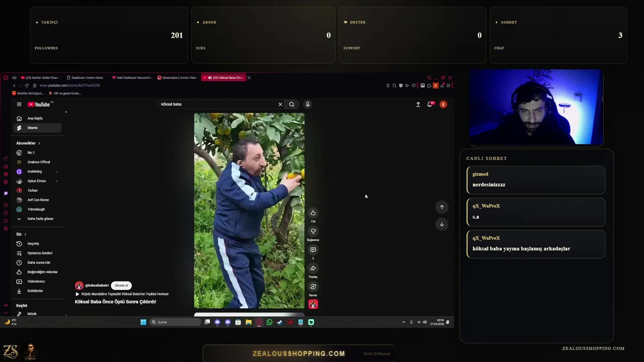Like the Short with thumbs up
Image resolution: width=644 pixels, height=362 pixels.
tap(313, 213)
